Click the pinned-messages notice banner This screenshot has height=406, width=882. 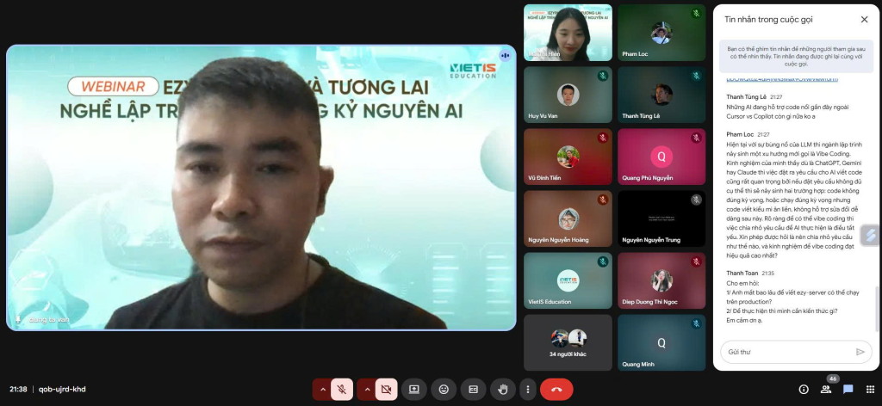point(795,57)
